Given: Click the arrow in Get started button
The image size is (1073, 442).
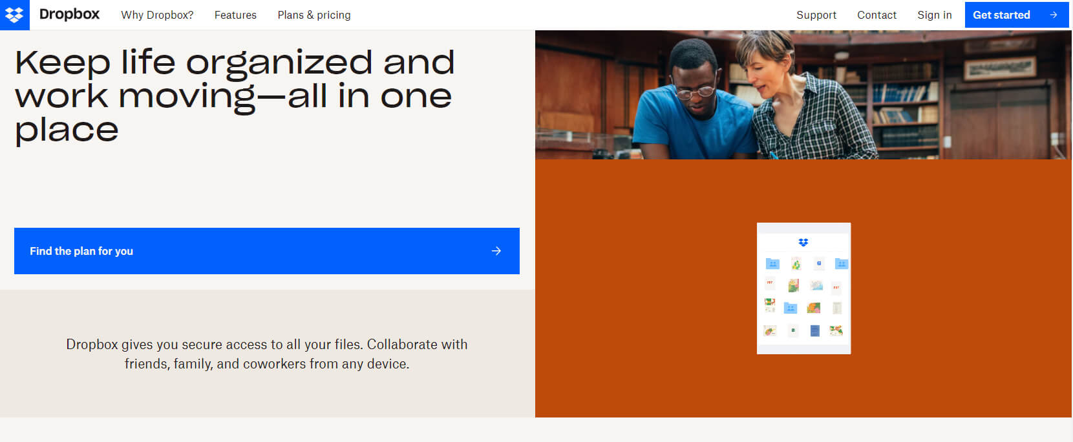Looking at the screenshot, I should 1054,15.
